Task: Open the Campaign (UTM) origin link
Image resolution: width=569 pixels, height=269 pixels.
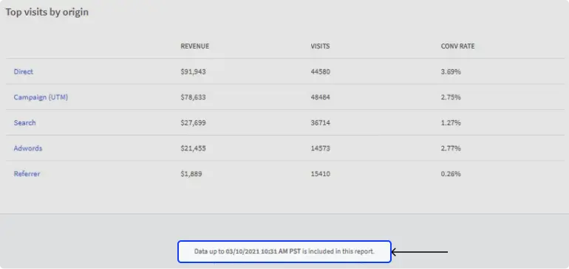Action: pos(41,97)
